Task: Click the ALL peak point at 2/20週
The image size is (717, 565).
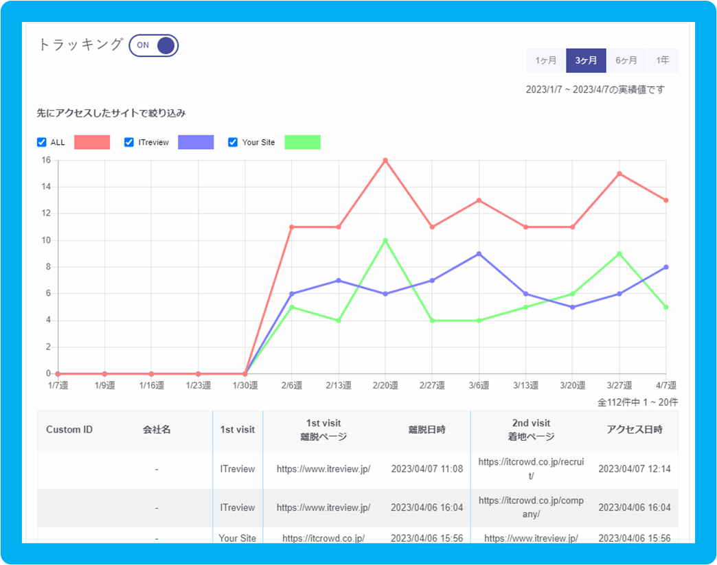Action: coord(385,161)
